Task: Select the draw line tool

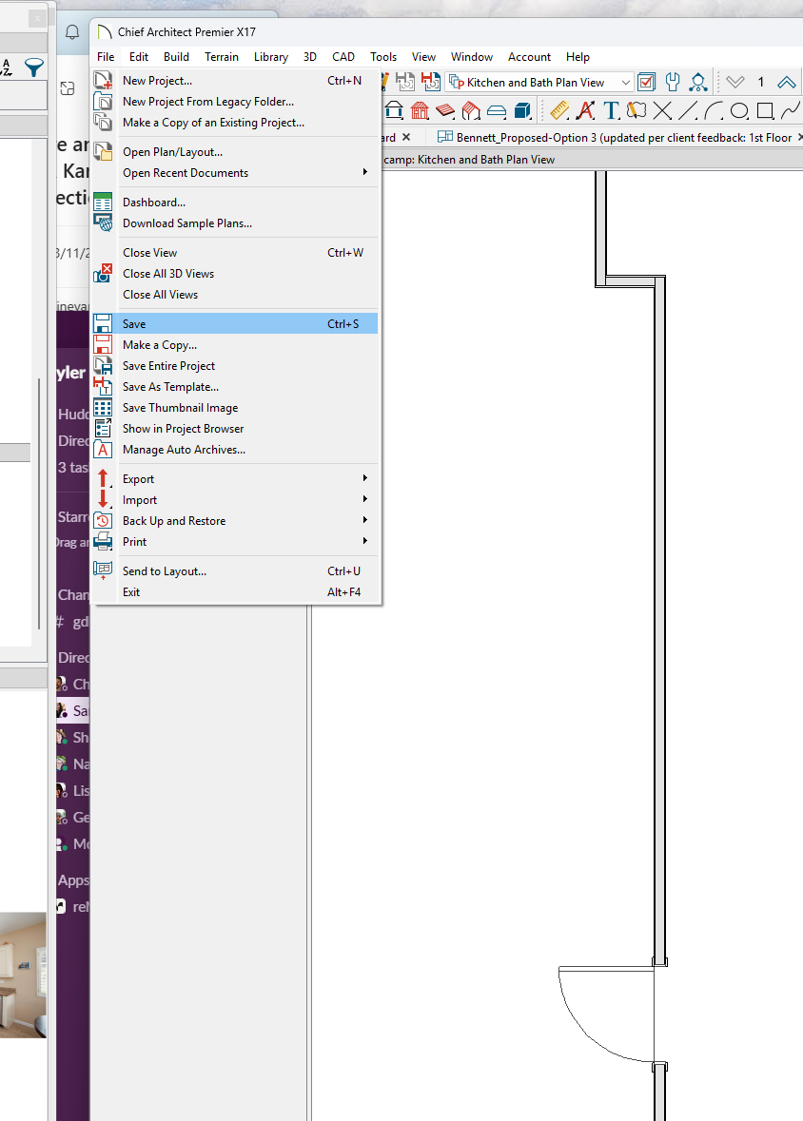Action: point(689,110)
